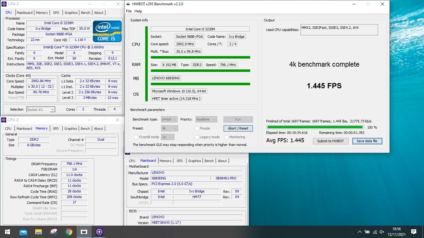Click the CAS# Latency 11.0 clocks value

coord(74,175)
